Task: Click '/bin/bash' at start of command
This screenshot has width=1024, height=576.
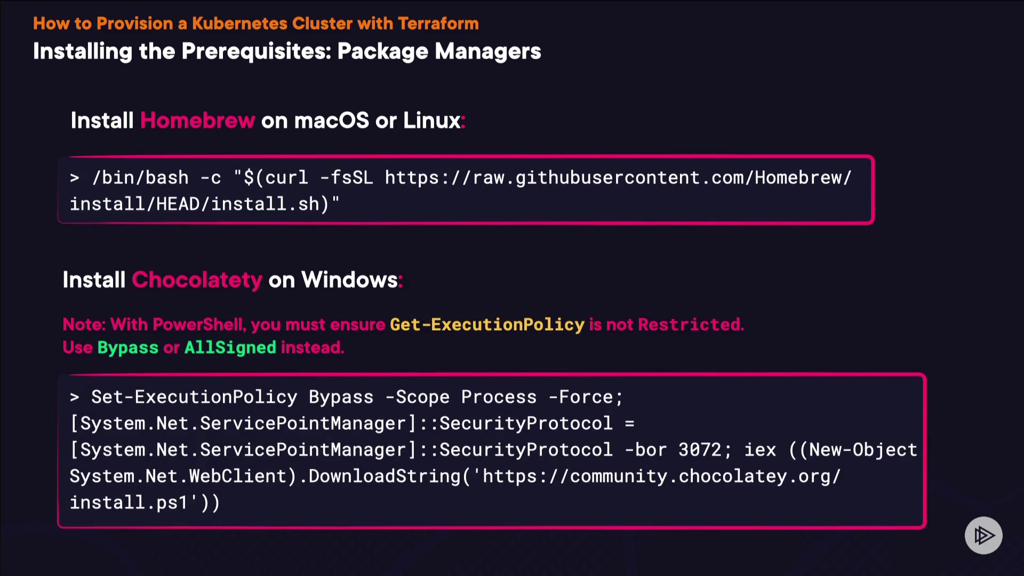Action: 140,178
